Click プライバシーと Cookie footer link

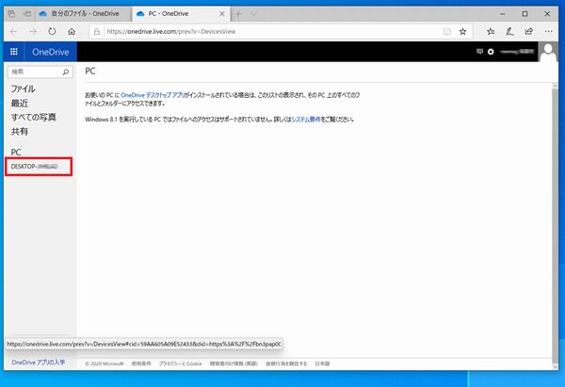coord(181,363)
